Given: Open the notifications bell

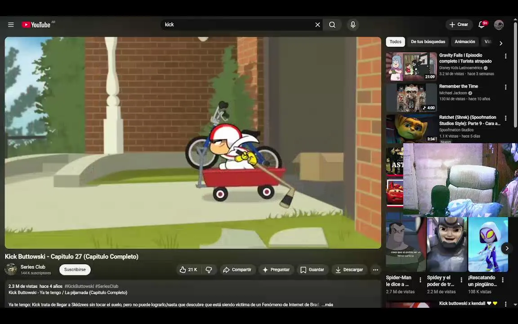Looking at the screenshot, I should click(482, 25).
